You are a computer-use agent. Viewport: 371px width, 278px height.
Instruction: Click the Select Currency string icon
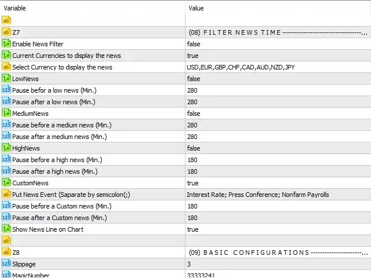(6, 67)
